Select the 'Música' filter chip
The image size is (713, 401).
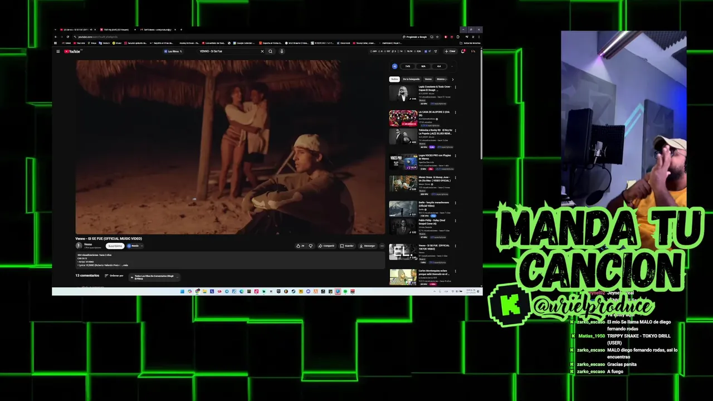click(441, 79)
